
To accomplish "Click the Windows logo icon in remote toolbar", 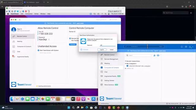I will (18, 11).
